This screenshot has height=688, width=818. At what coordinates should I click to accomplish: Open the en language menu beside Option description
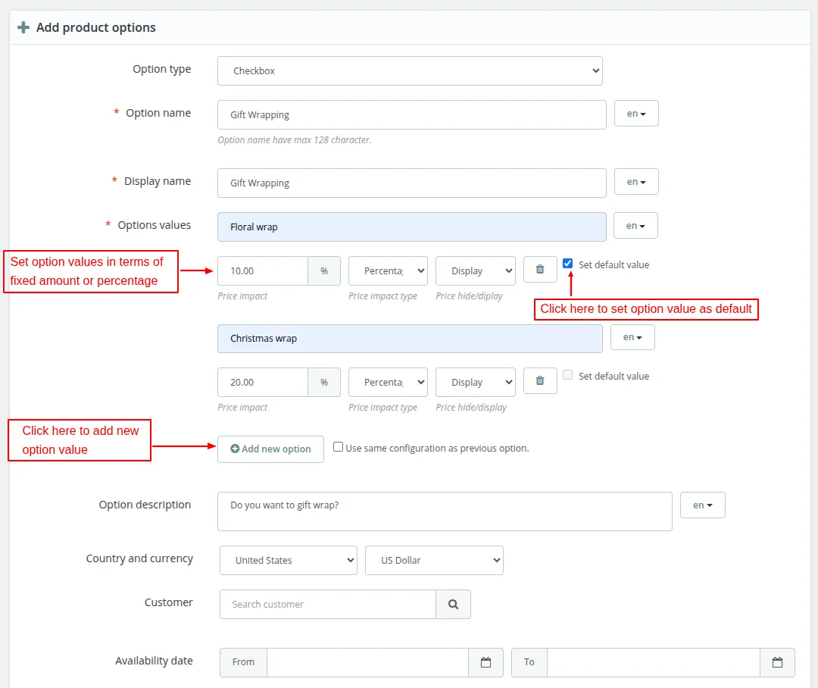point(702,505)
